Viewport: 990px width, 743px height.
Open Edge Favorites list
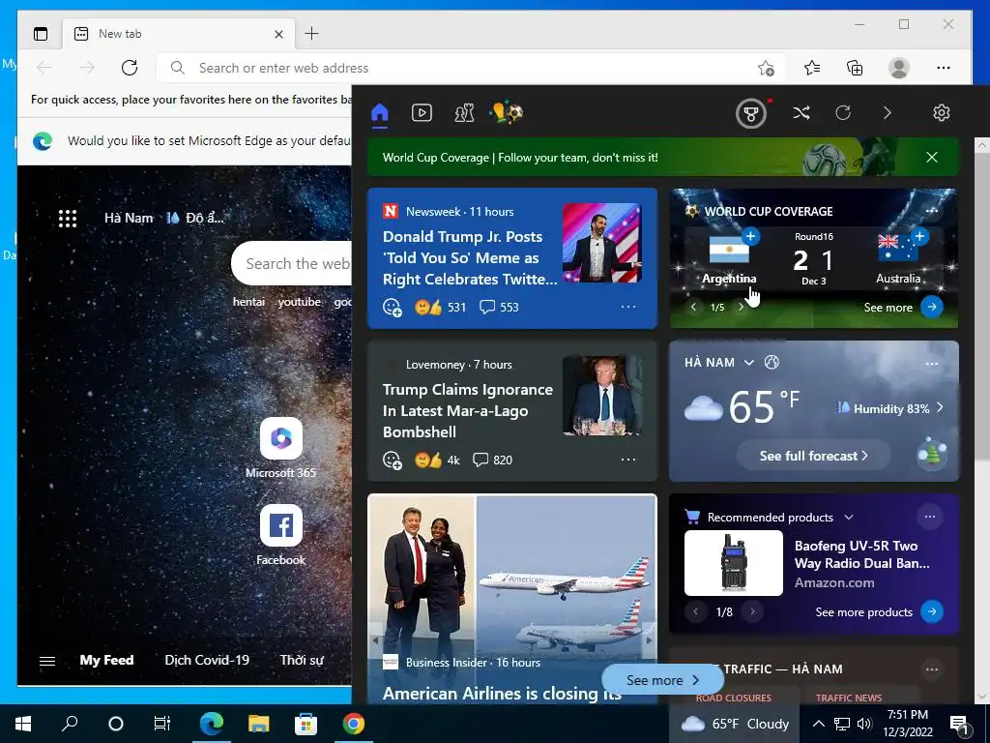[x=812, y=68]
